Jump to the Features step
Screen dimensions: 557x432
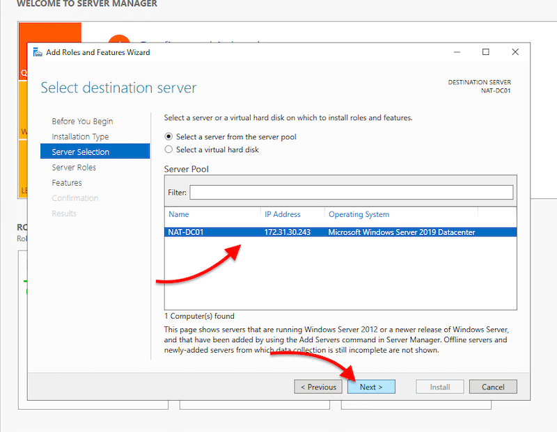67,183
